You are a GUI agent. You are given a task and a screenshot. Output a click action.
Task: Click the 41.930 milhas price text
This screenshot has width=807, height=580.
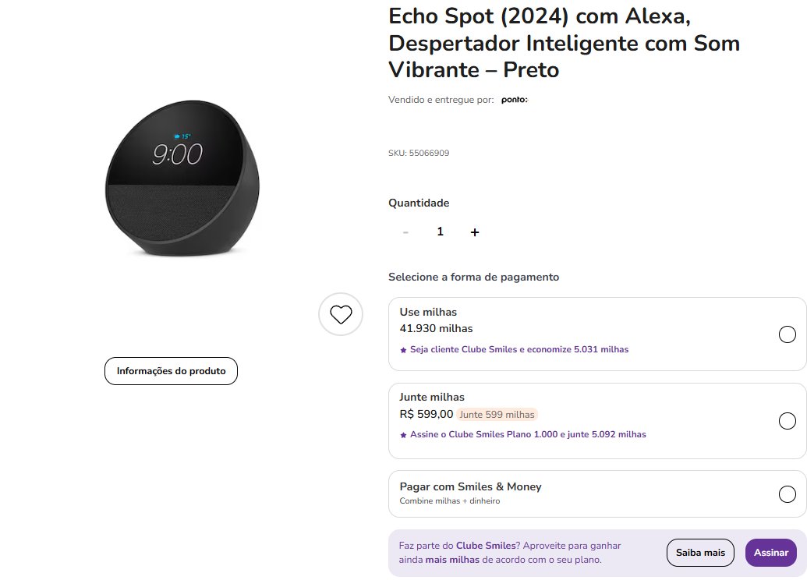coord(436,328)
